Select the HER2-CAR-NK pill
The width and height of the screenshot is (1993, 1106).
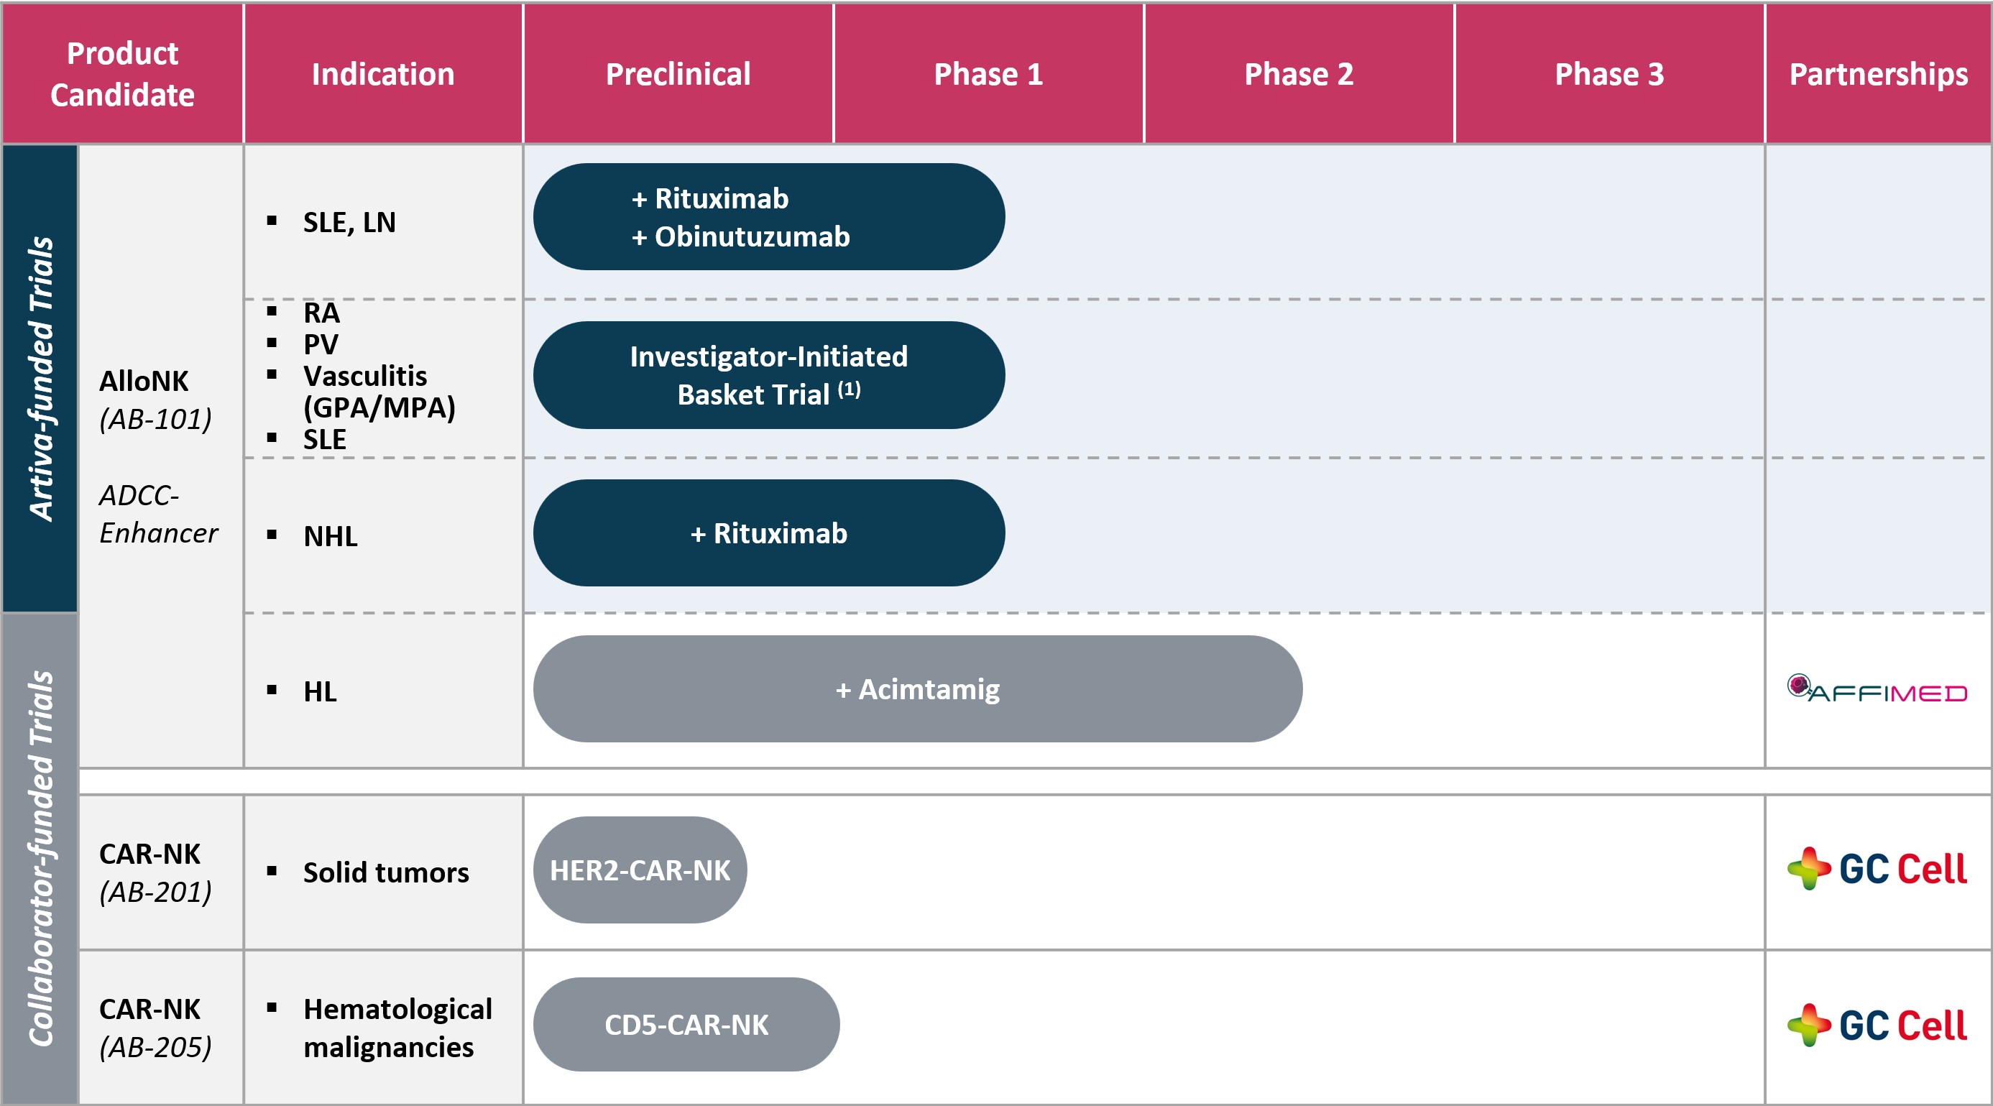640,870
